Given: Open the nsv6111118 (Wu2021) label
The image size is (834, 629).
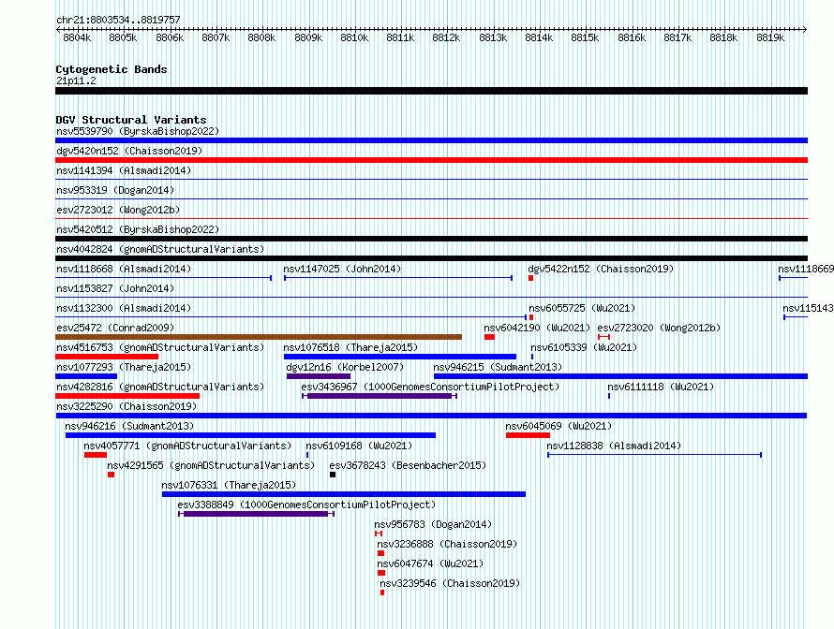Looking at the screenshot, I should click(x=661, y=387).
